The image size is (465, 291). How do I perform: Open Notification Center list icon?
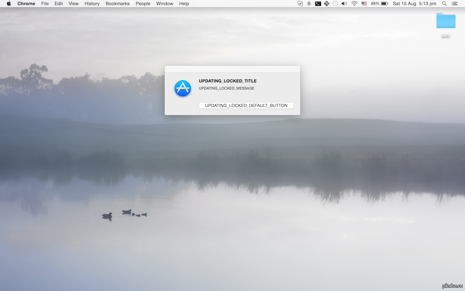(x=455, y=4)
